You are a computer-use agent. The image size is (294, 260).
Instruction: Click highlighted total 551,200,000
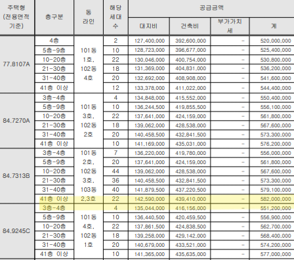[276, 208]
